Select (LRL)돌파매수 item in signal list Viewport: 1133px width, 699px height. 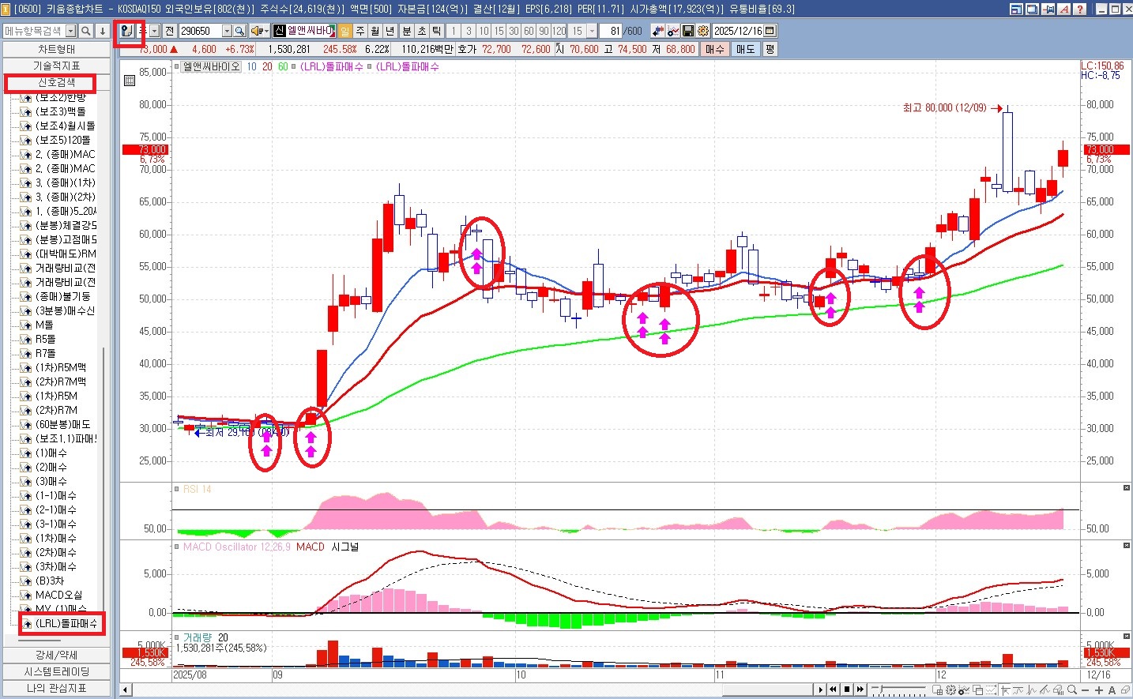[x=66, y=623]
